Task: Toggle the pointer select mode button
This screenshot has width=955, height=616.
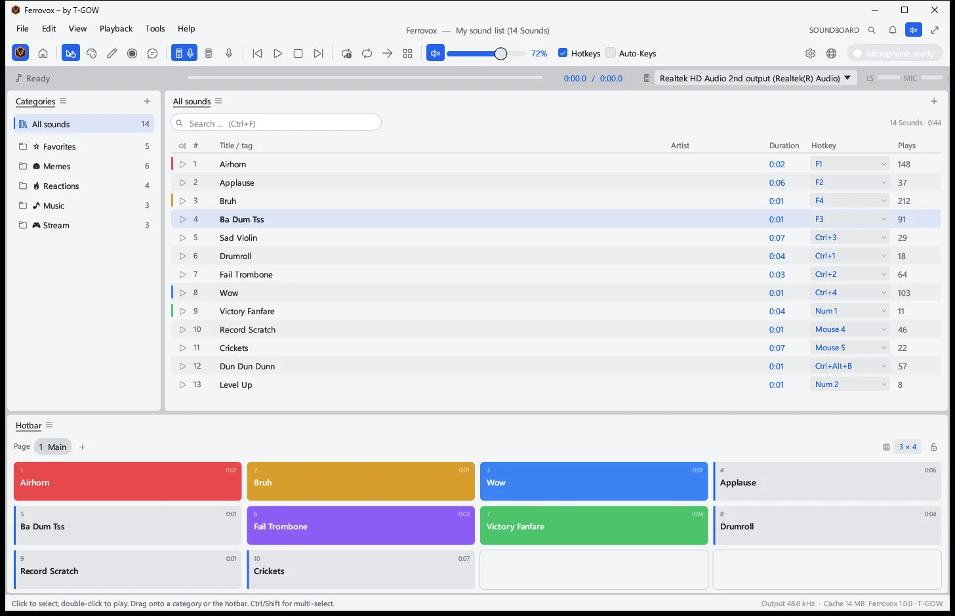Action: pyautogui.click(x=71, y=53)
